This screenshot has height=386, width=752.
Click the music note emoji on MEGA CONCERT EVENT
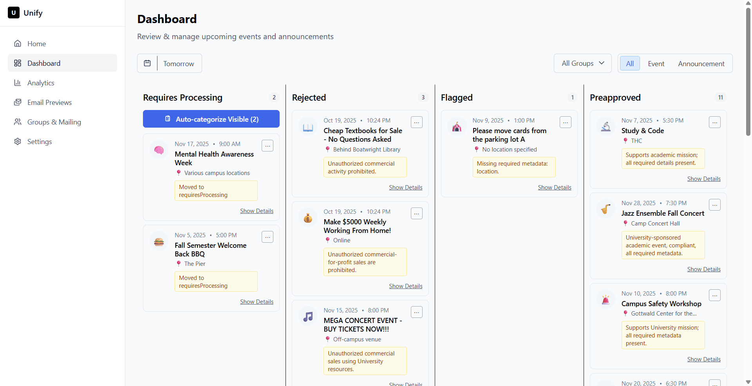(x=308, y=316)
